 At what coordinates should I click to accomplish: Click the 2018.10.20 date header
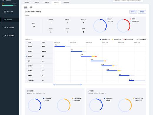[73, 42]
